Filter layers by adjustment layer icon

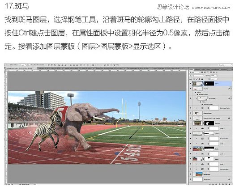click(x=205, y=72)
